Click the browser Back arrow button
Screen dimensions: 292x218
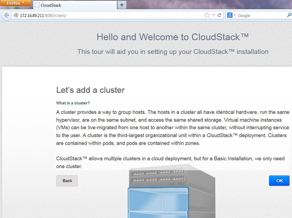[6, 15]
